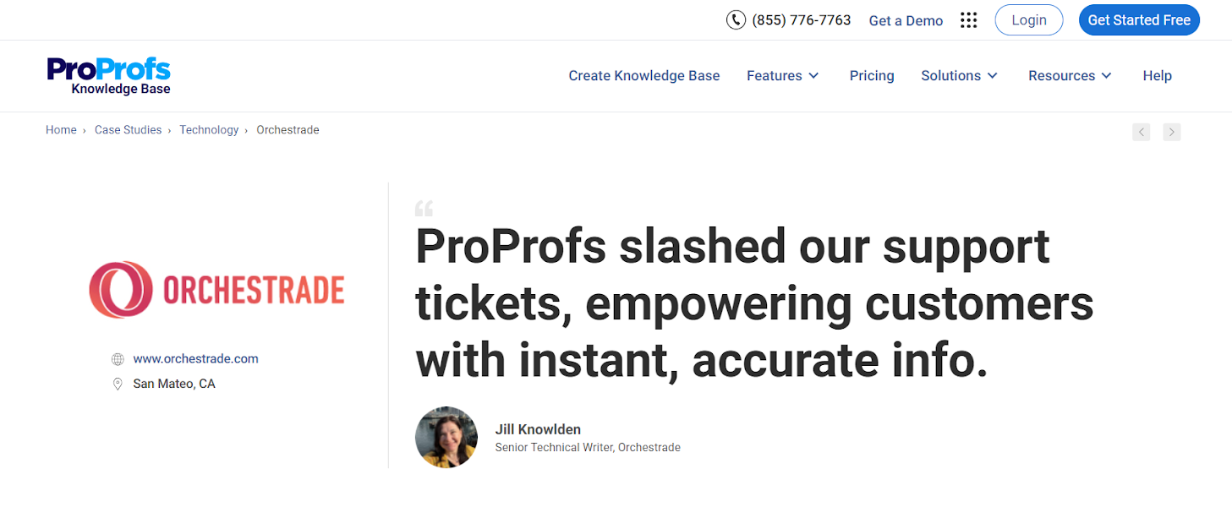Viewport: 1232px width, 518px height.
Task: Click the Orchestrade company logo
Action: coord(216,290)
